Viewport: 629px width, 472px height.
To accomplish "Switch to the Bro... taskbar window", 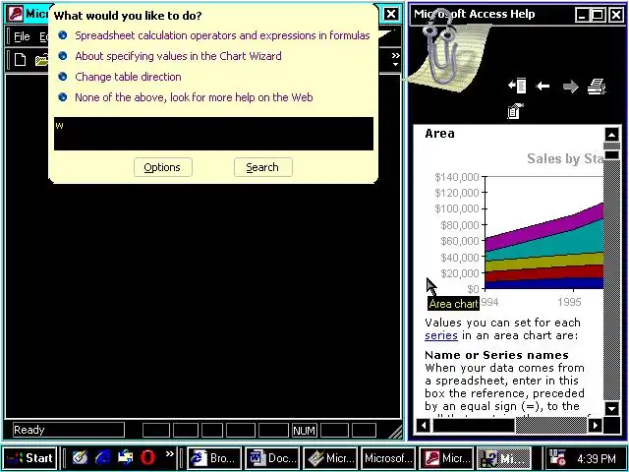I will 214,458.
